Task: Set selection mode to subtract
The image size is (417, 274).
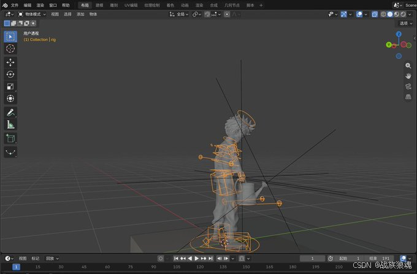Action: [x=20, y=23]
